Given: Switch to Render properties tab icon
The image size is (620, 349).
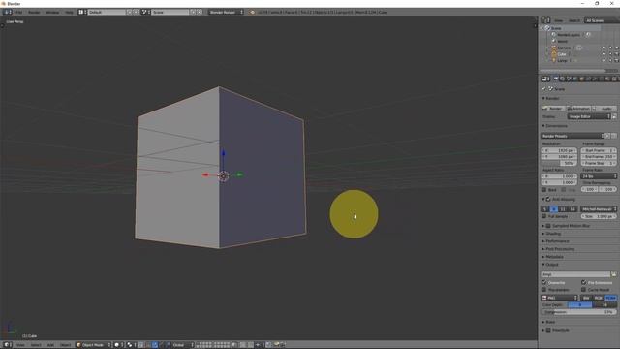Looking at the screenshot, I should click(555, 79).
